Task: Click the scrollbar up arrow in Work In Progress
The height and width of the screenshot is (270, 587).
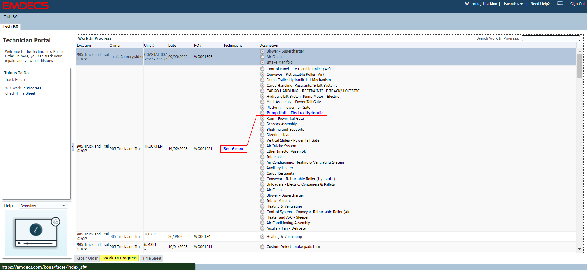Action: click(x=580, y=51)
